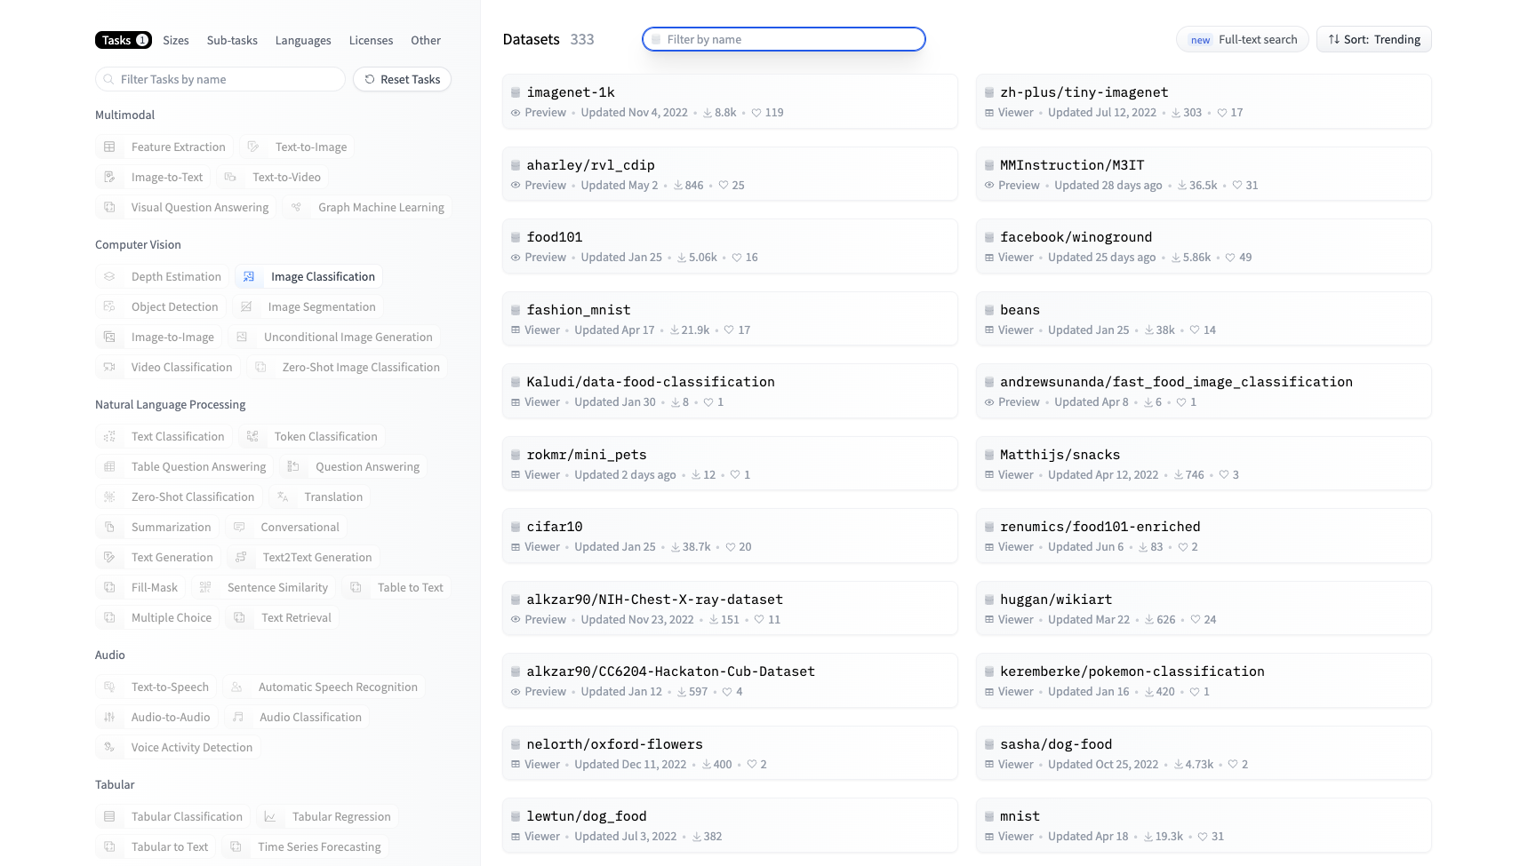Toggle the Zero-Shot Image Classification filter

tap(347, 368)
